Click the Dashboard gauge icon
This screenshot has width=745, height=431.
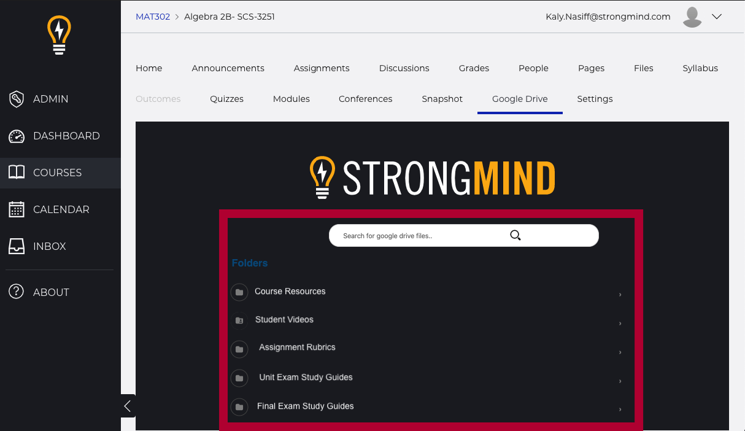pyautogui.click(x=17, y=136)
